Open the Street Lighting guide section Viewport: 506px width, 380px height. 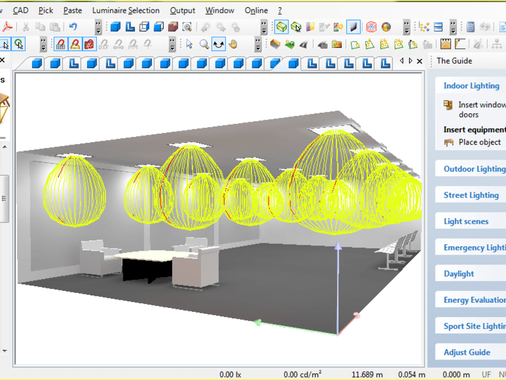click(471, 195)
